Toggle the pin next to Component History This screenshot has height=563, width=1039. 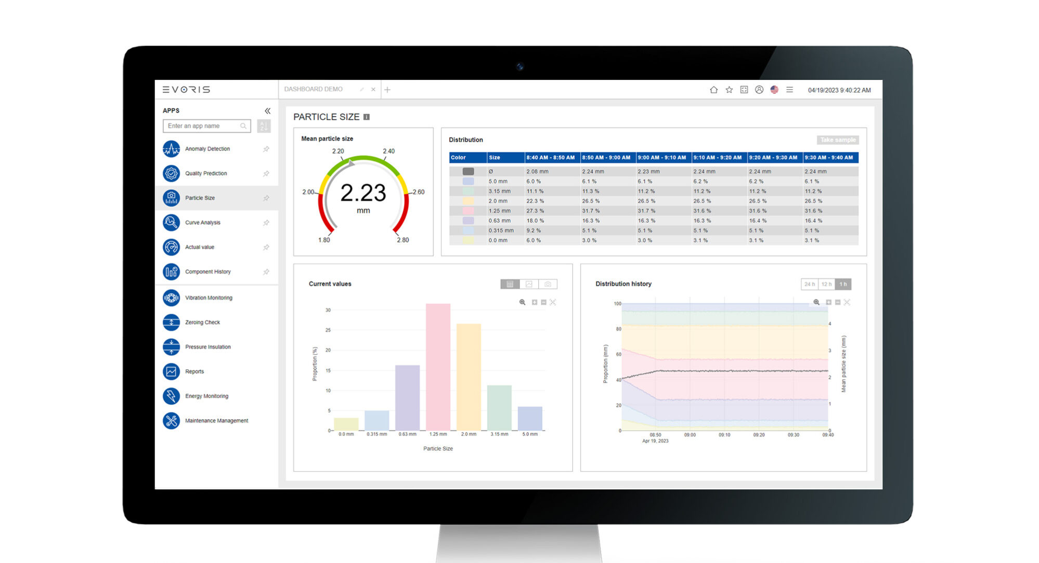pos(266,272)
